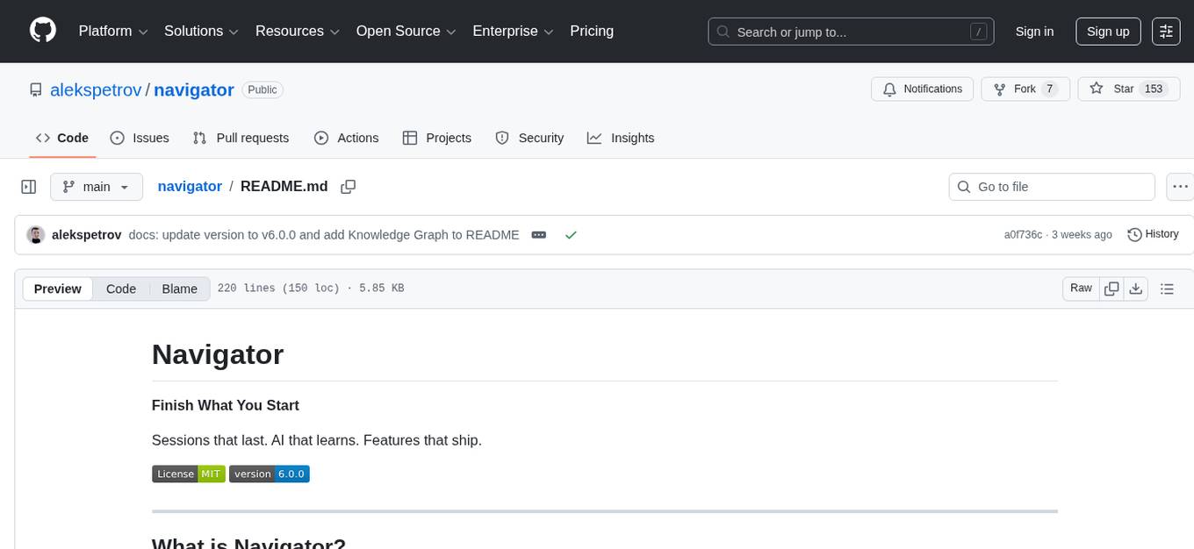Image resolution: width=1194 pixels, height=549 pixels.
Task: Switch to the Blame tab
Action: [x=179, y=289]
